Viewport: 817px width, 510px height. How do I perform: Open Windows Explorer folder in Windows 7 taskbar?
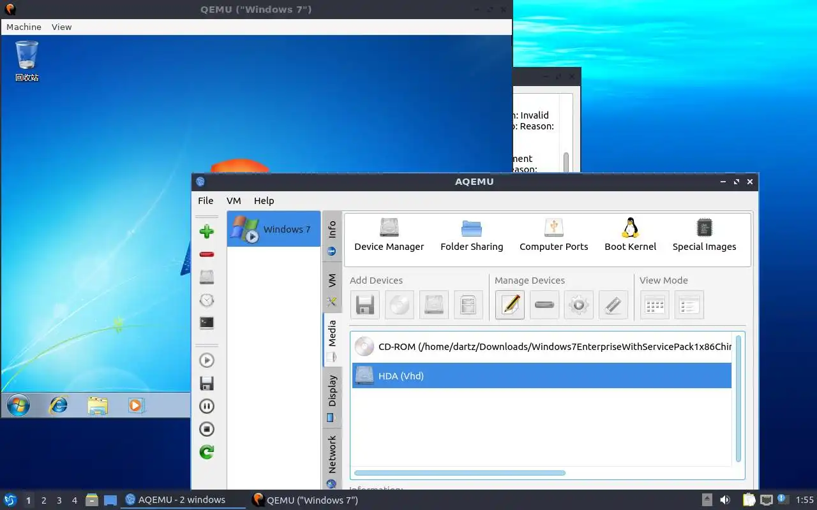click(x=98, y=405)
